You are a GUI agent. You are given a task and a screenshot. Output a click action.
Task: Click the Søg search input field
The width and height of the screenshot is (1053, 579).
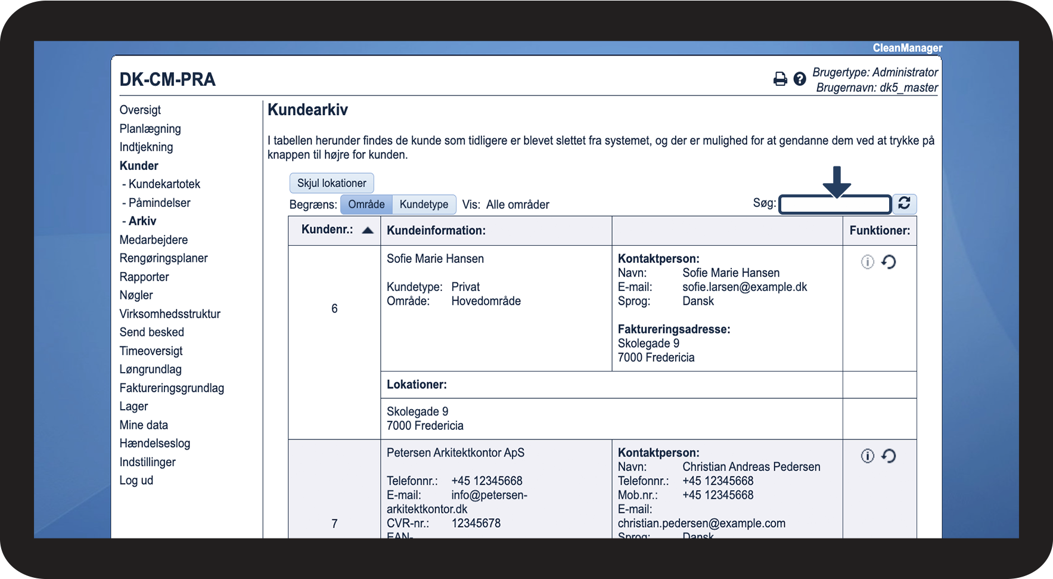coord(834,205)
